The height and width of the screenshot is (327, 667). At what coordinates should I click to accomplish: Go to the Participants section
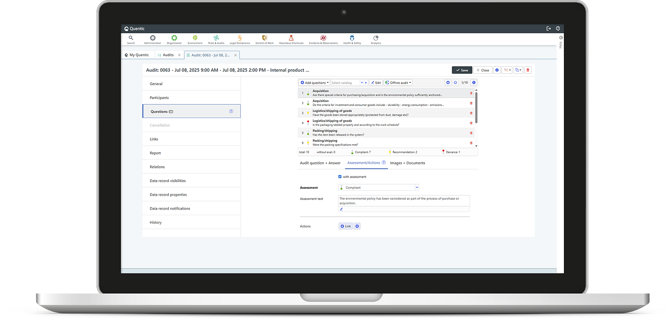tap(159, 97)
